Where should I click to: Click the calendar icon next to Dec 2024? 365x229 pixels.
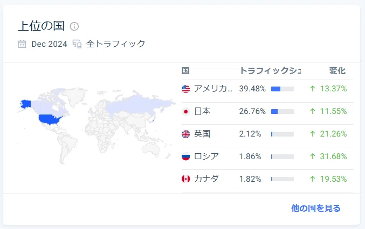click(22, 44)
